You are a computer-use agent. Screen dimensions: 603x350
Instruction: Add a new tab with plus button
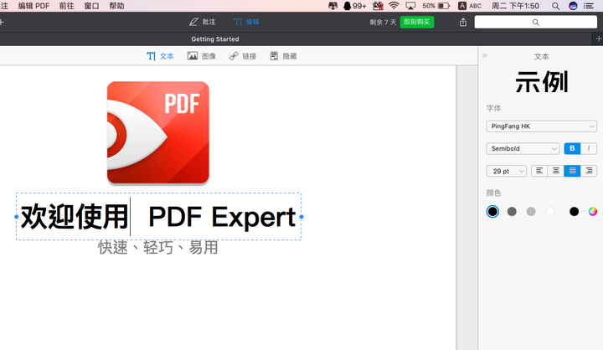point(598,39)
